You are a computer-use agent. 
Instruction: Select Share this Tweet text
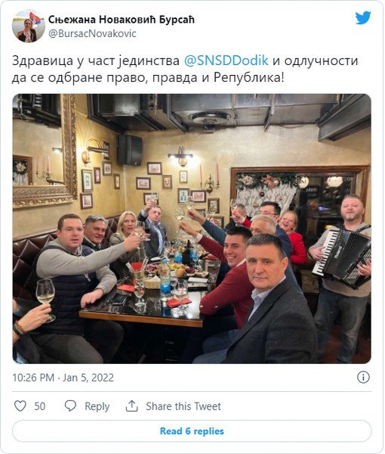coord(183,406)
